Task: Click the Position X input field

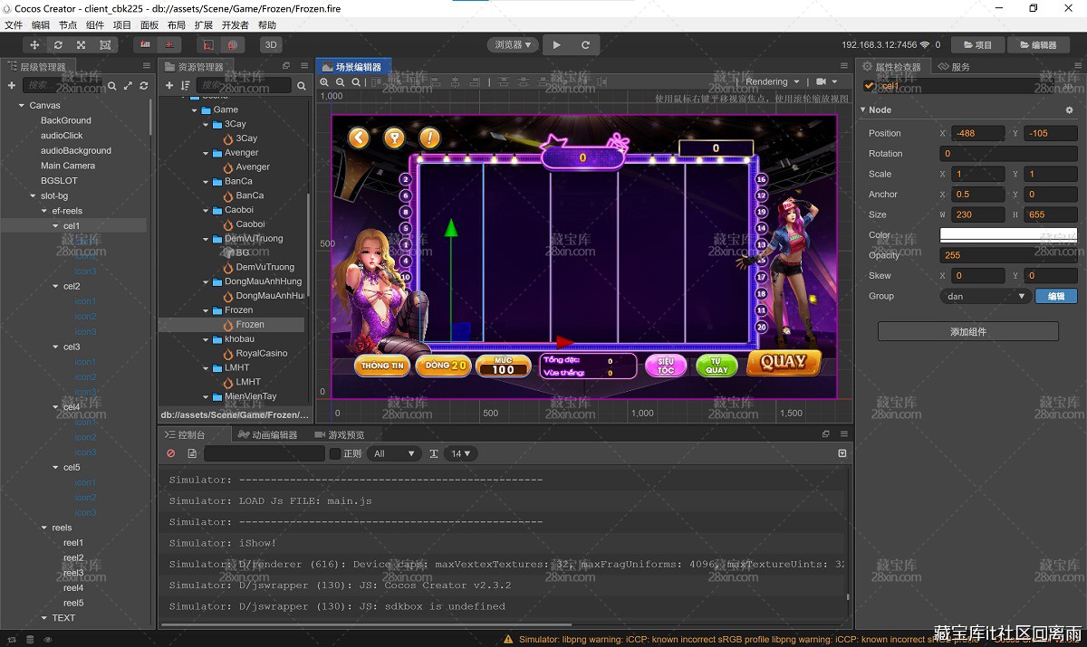Action: [977, 133]
